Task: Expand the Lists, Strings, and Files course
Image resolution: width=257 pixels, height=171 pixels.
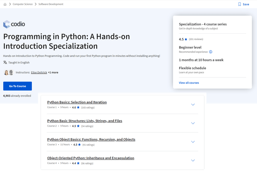Action: (193, 123)
